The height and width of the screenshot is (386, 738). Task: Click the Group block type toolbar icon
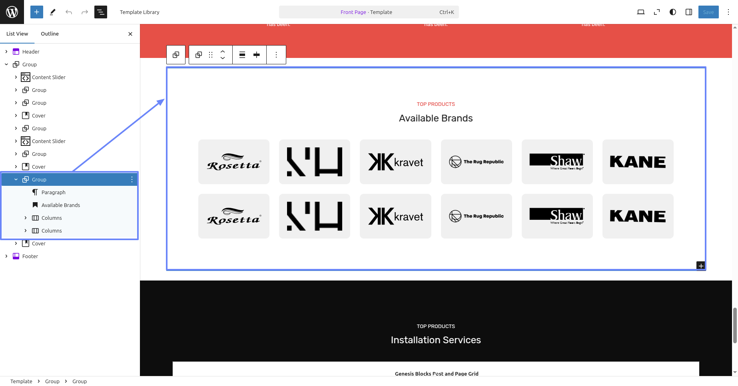point(199,55)
